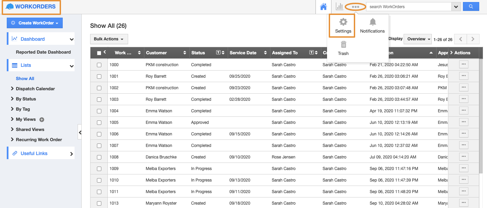Click the WORKORDERS logo link
The width and height of the screenshot is (487, 208).
click(x=31, y=6)
